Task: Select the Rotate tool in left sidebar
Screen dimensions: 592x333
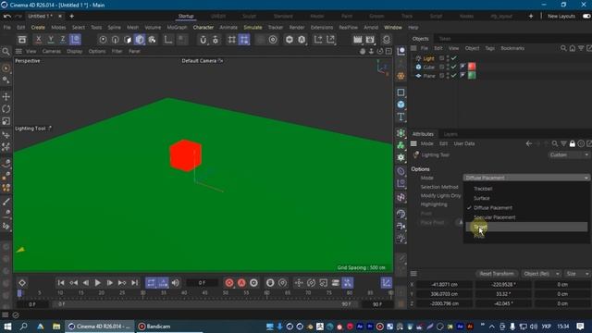Action: pos(6,109)
